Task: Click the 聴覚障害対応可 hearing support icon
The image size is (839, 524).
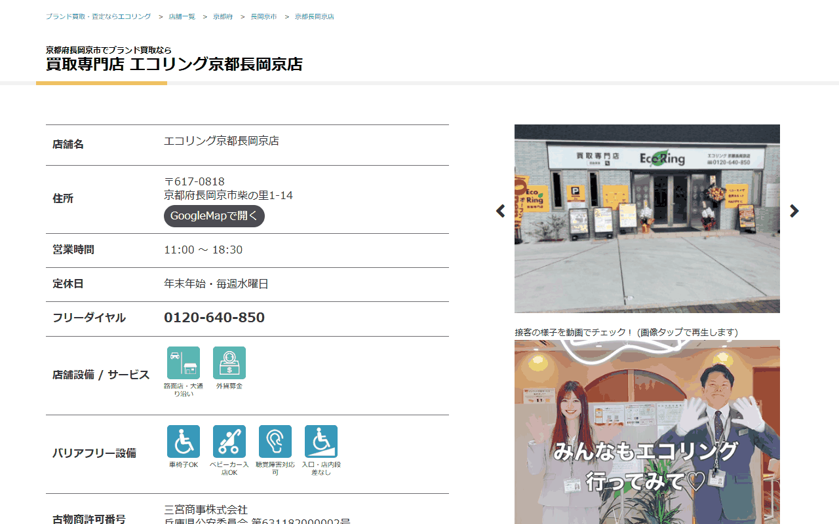Action: (x=275, y=441)
